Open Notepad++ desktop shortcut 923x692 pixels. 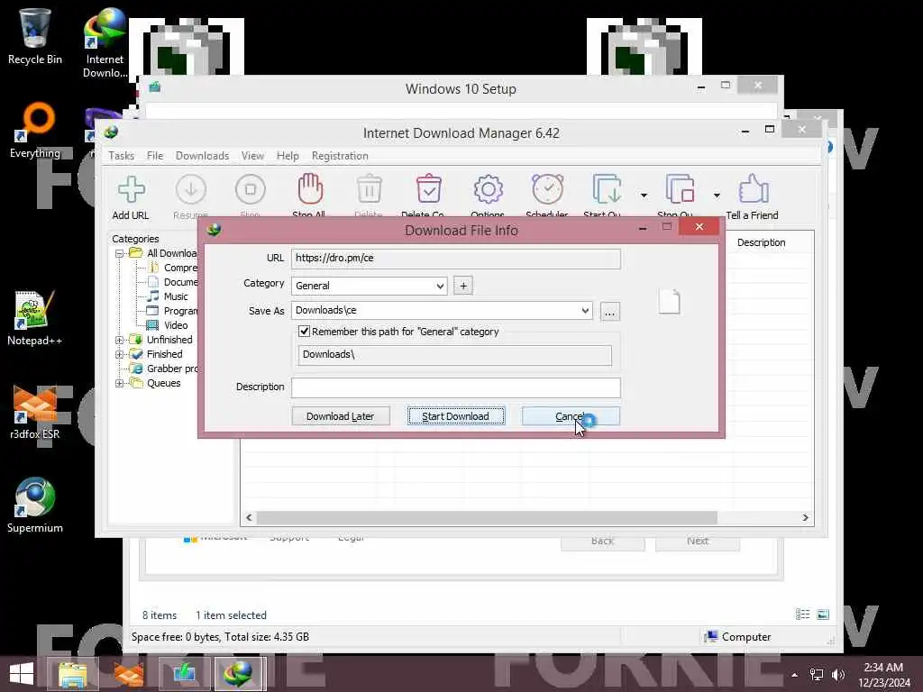click(x=35, y=318)
